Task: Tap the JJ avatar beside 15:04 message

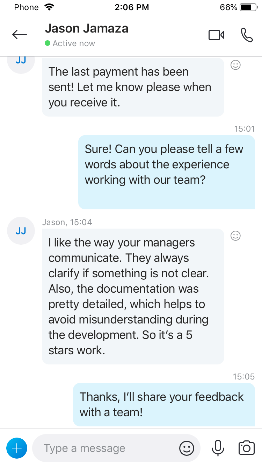Action: (x=21, y=231)
